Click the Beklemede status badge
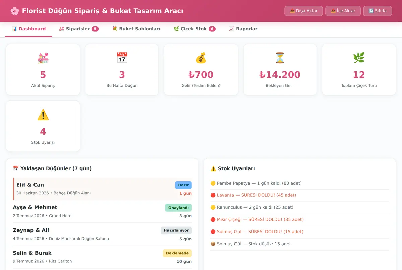Screen dimensions: 402x270 pyautogui.click(x=177, y=253)
